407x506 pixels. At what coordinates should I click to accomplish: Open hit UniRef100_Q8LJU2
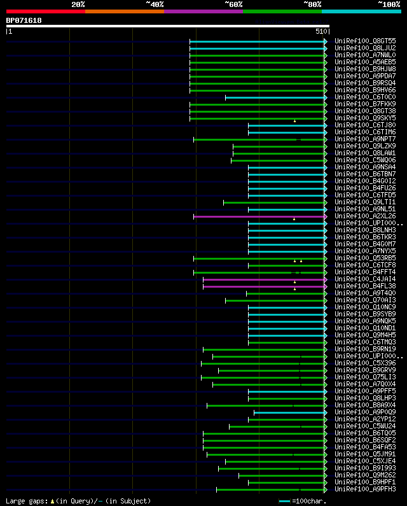coord(365,48)
